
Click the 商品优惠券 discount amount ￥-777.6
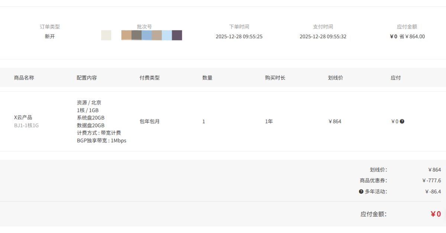point(431,181)
